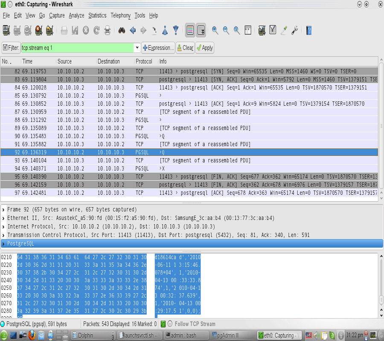Zoom in the packet text
This screenshot has width=384, height=341.
pos(215,30)
